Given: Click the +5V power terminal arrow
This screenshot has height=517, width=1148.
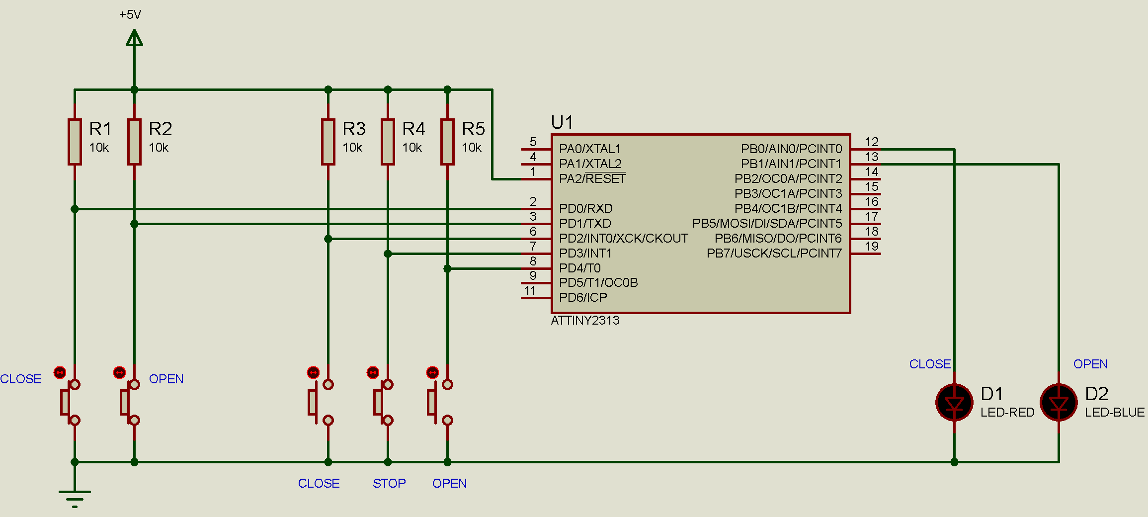Looking at the screenshot, I should pyautogui.click(x=134, y=38).
